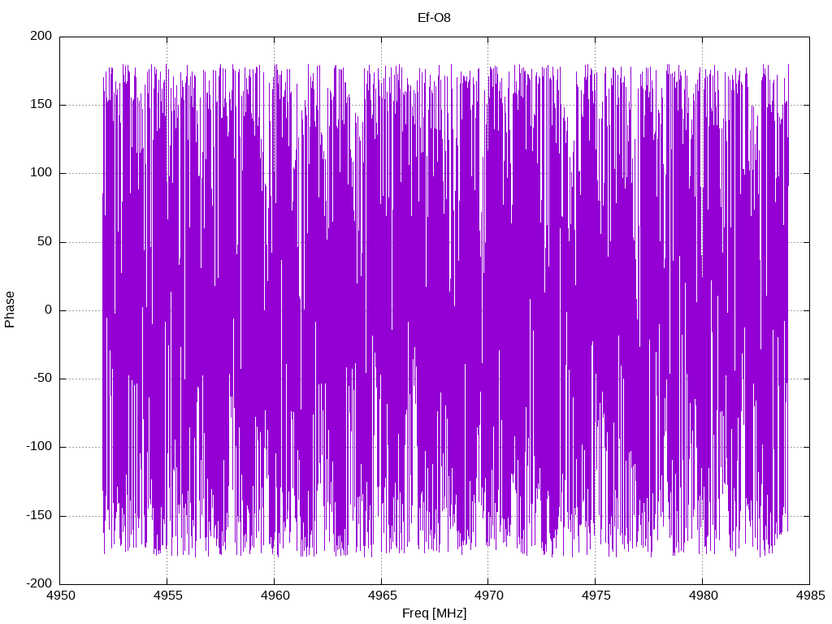Click the y-axis tick label -150

click(x=39, y=515)
